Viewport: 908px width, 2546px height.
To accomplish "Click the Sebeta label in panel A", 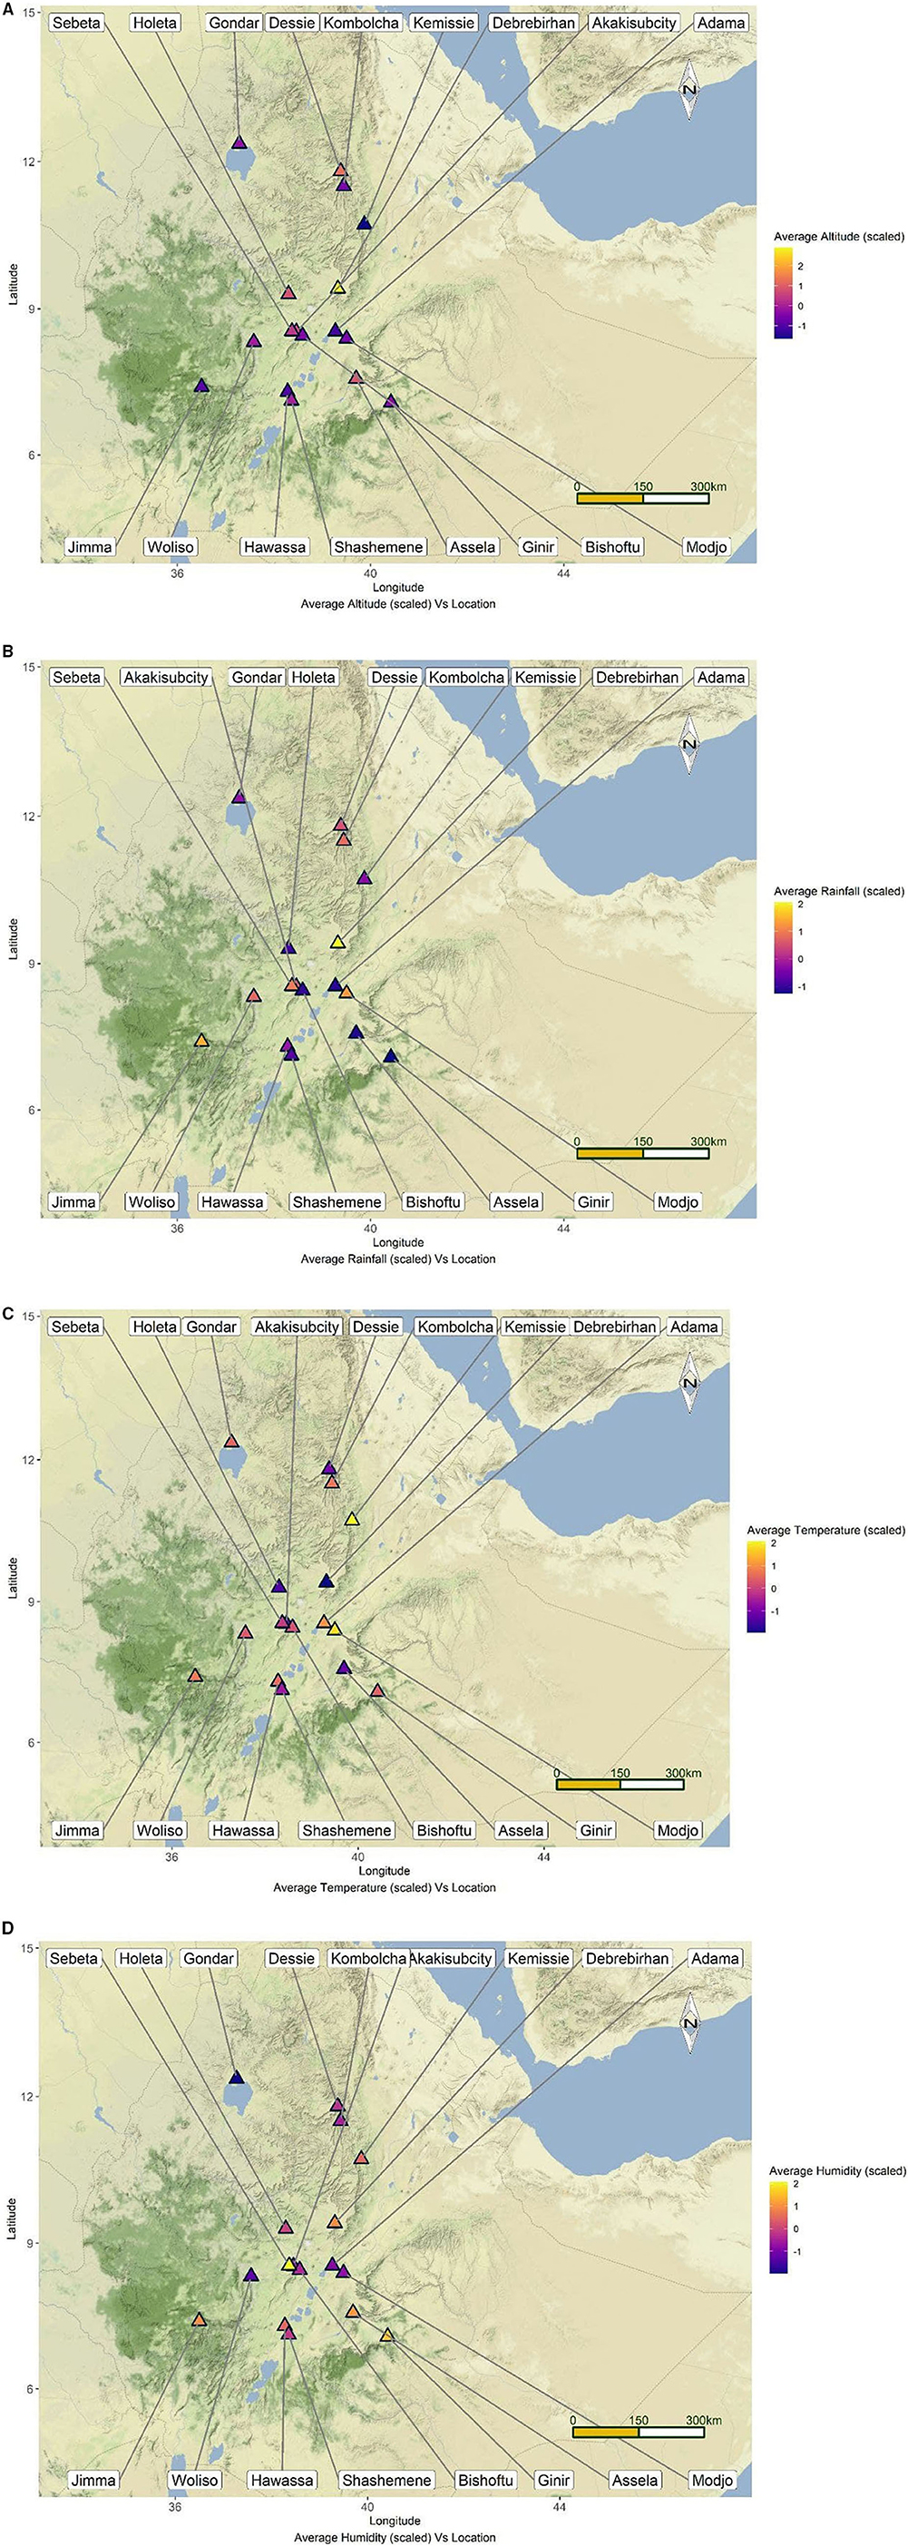I will click(76, 23).
